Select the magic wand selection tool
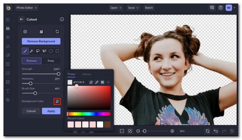The height and width of the screenshot is (140, 242). click(x=31, y=51)
